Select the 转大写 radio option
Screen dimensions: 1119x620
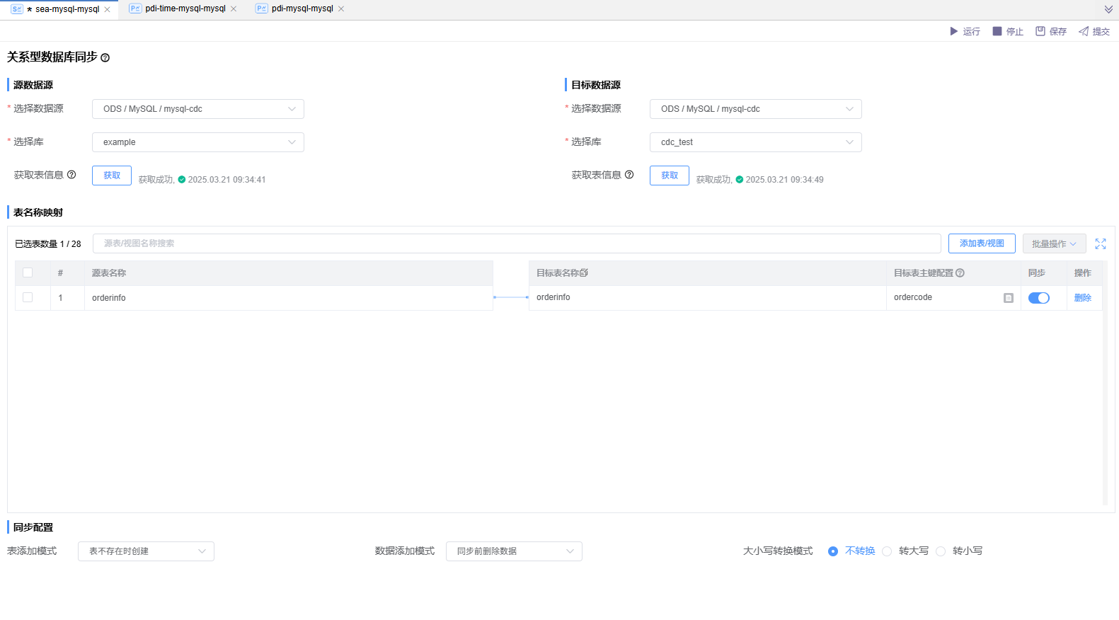pyautogui.click(x=887, y=551)
